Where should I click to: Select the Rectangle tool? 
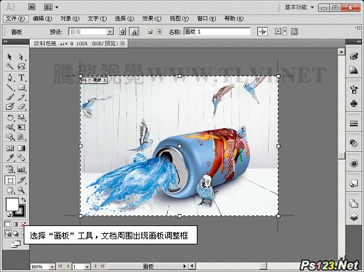[21, 87]
